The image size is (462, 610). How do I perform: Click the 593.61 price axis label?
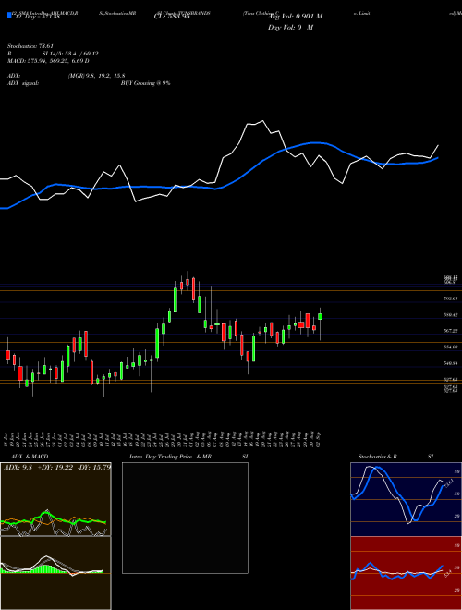point(451,299)
